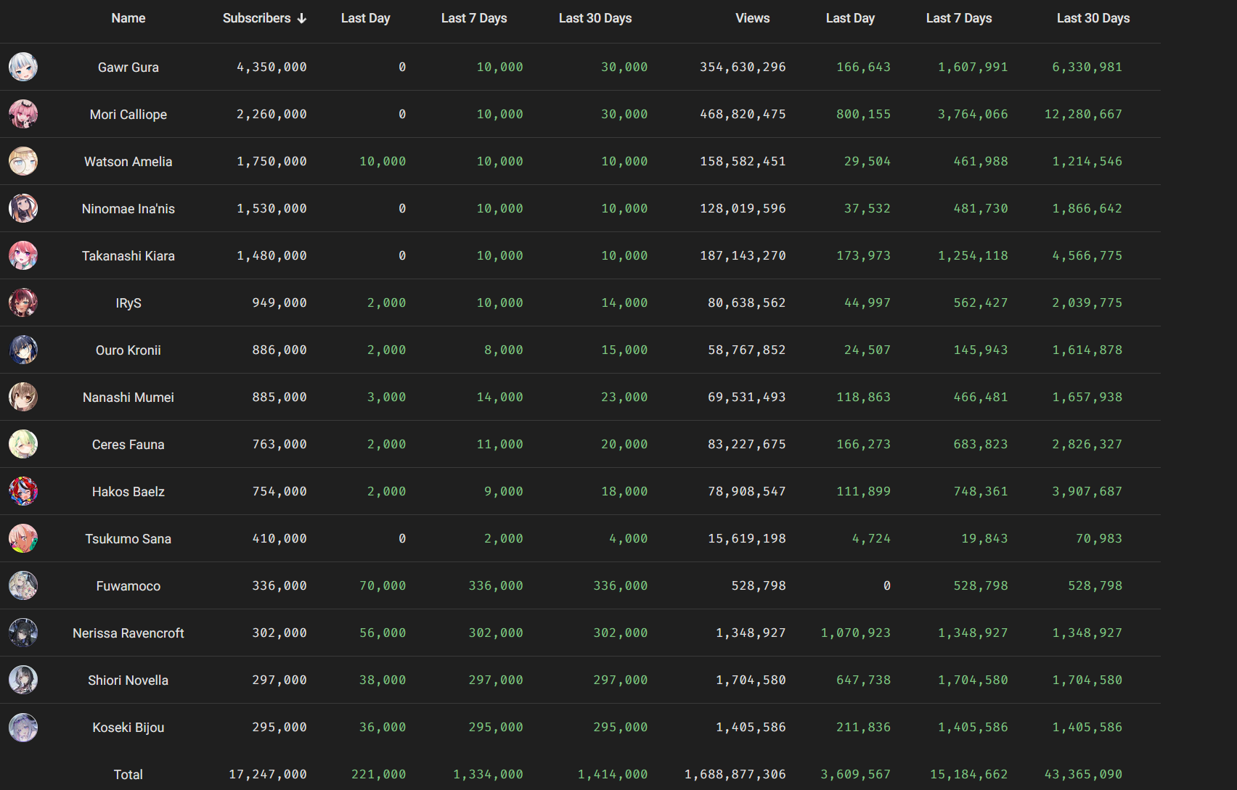Click the IRyS avatar icon

[x=23, y=303]
